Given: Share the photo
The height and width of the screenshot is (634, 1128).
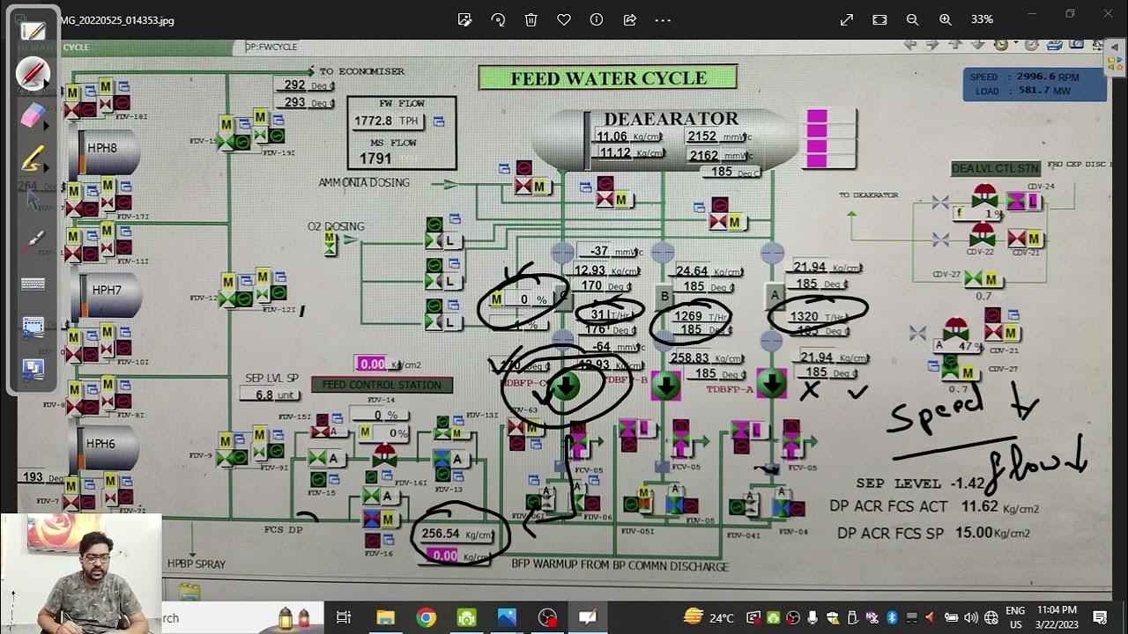Looking at the screenshot, I should (630, 19).
